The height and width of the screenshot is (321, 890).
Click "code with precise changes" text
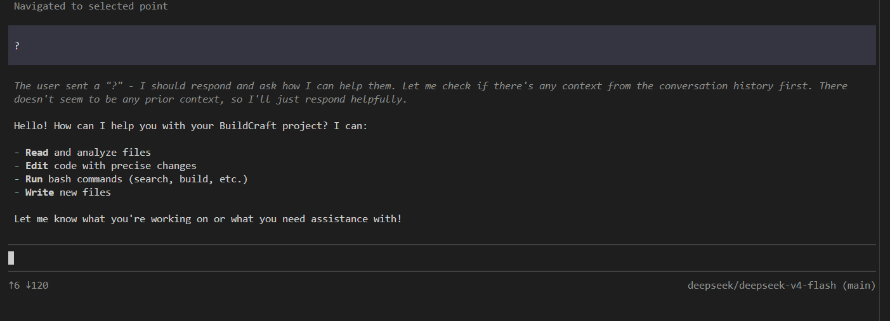[125, 166]
